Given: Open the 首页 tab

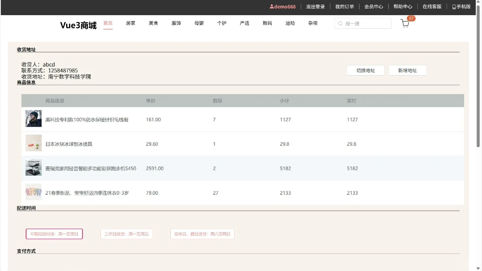Looking at the screenshot, I should pyautogui.click(x=108, y=23).
